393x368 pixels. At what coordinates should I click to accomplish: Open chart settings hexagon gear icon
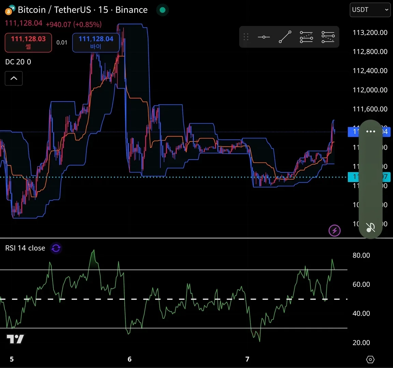(370, 359)
